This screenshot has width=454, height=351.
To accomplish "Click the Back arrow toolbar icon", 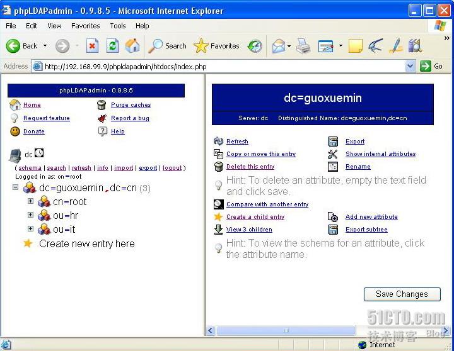I will click(13, 46).
